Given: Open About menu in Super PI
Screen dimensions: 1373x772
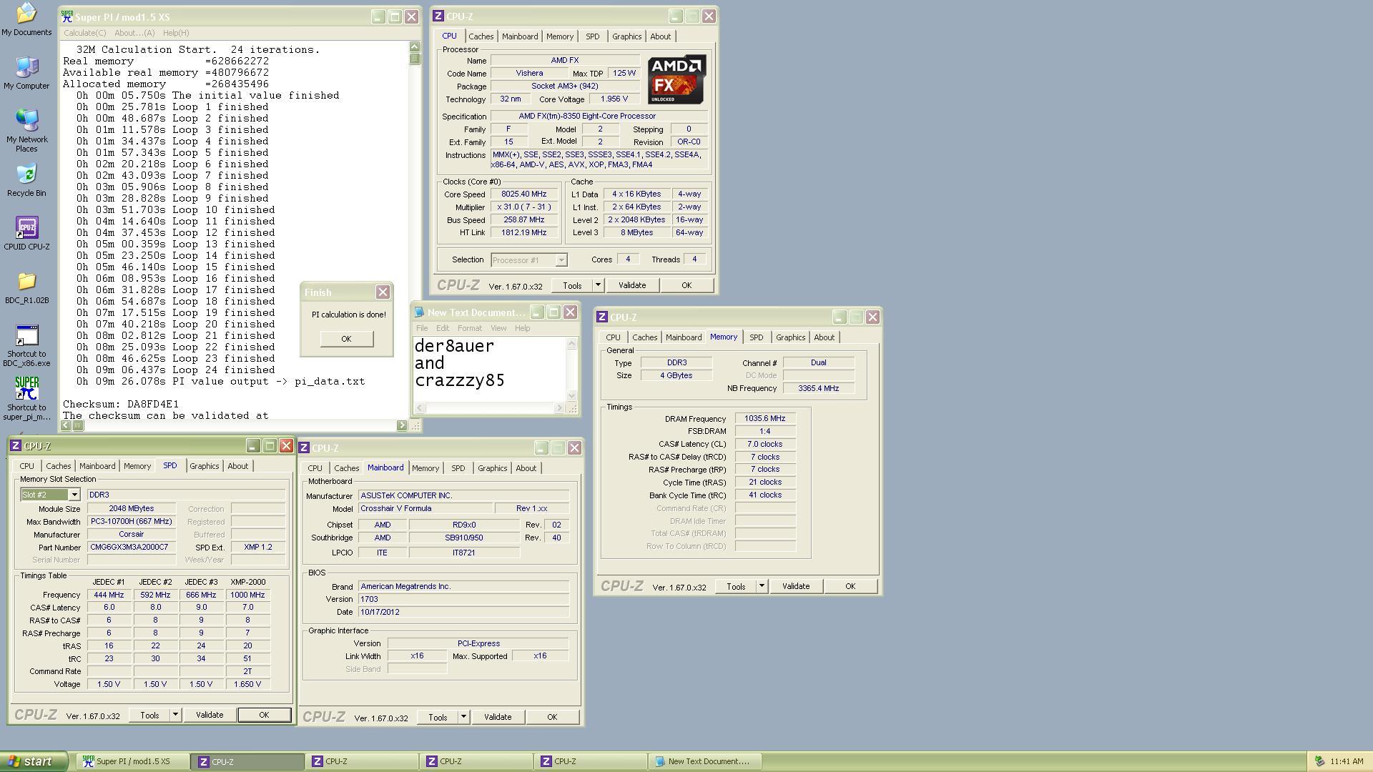Looking at the screenshot, I should coord(134,33).
